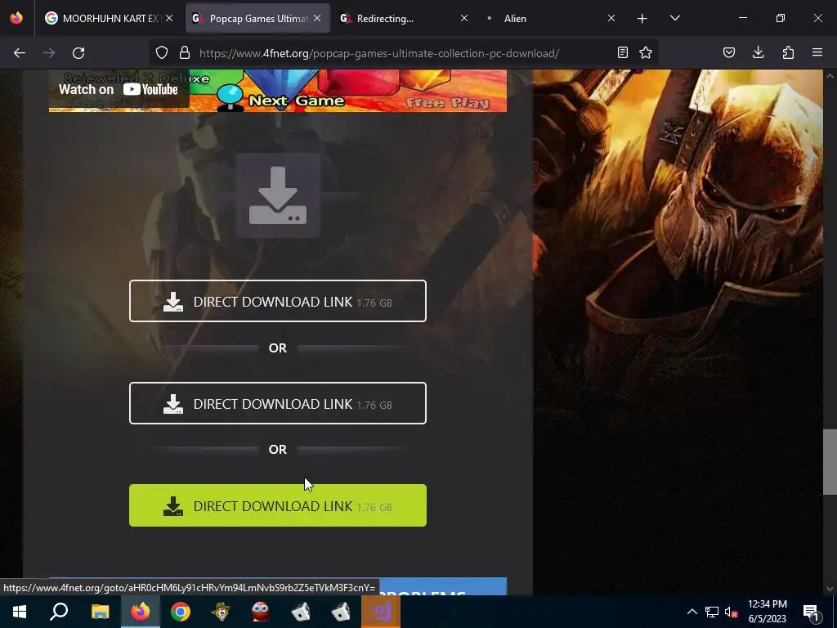The height and width of the screenshot is (628, 837).
Task: Open Watch on YouTube link
Action: [119, 90]
